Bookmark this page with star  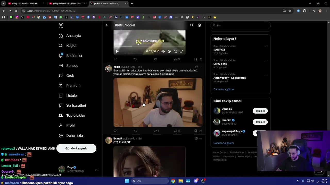pyautogui.click(x=290, y=11)
